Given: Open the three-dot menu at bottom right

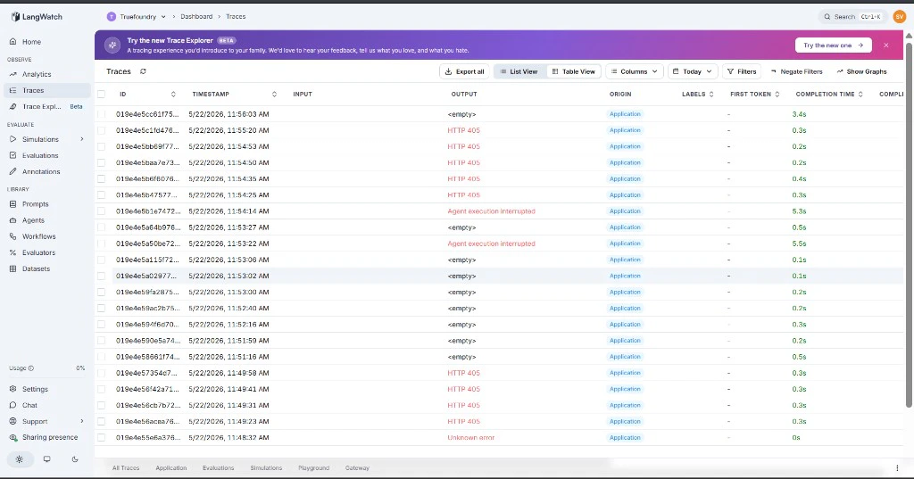Looking at the screenshot, I should tap(897, 468).
